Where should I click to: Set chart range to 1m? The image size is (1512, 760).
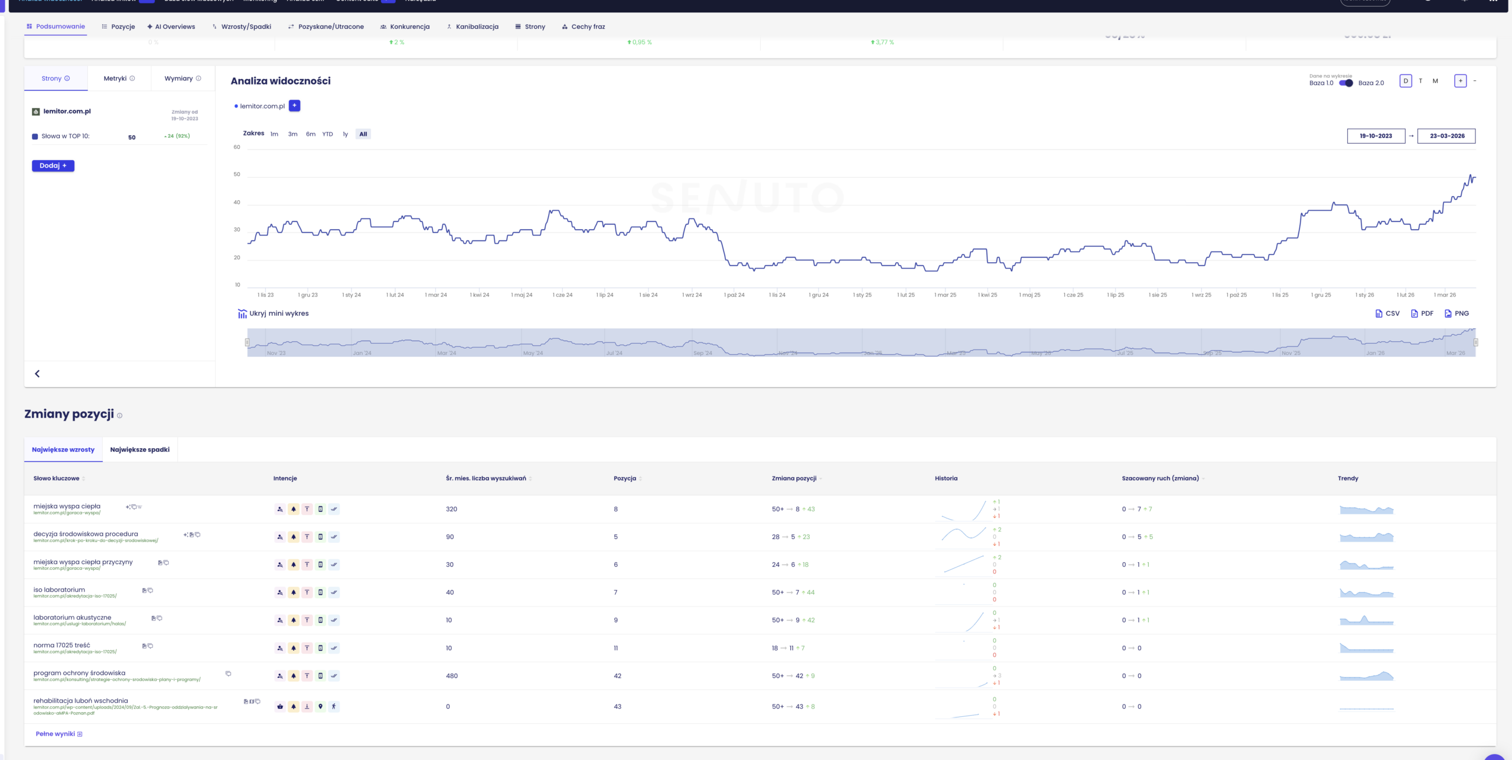coord(274,134)
